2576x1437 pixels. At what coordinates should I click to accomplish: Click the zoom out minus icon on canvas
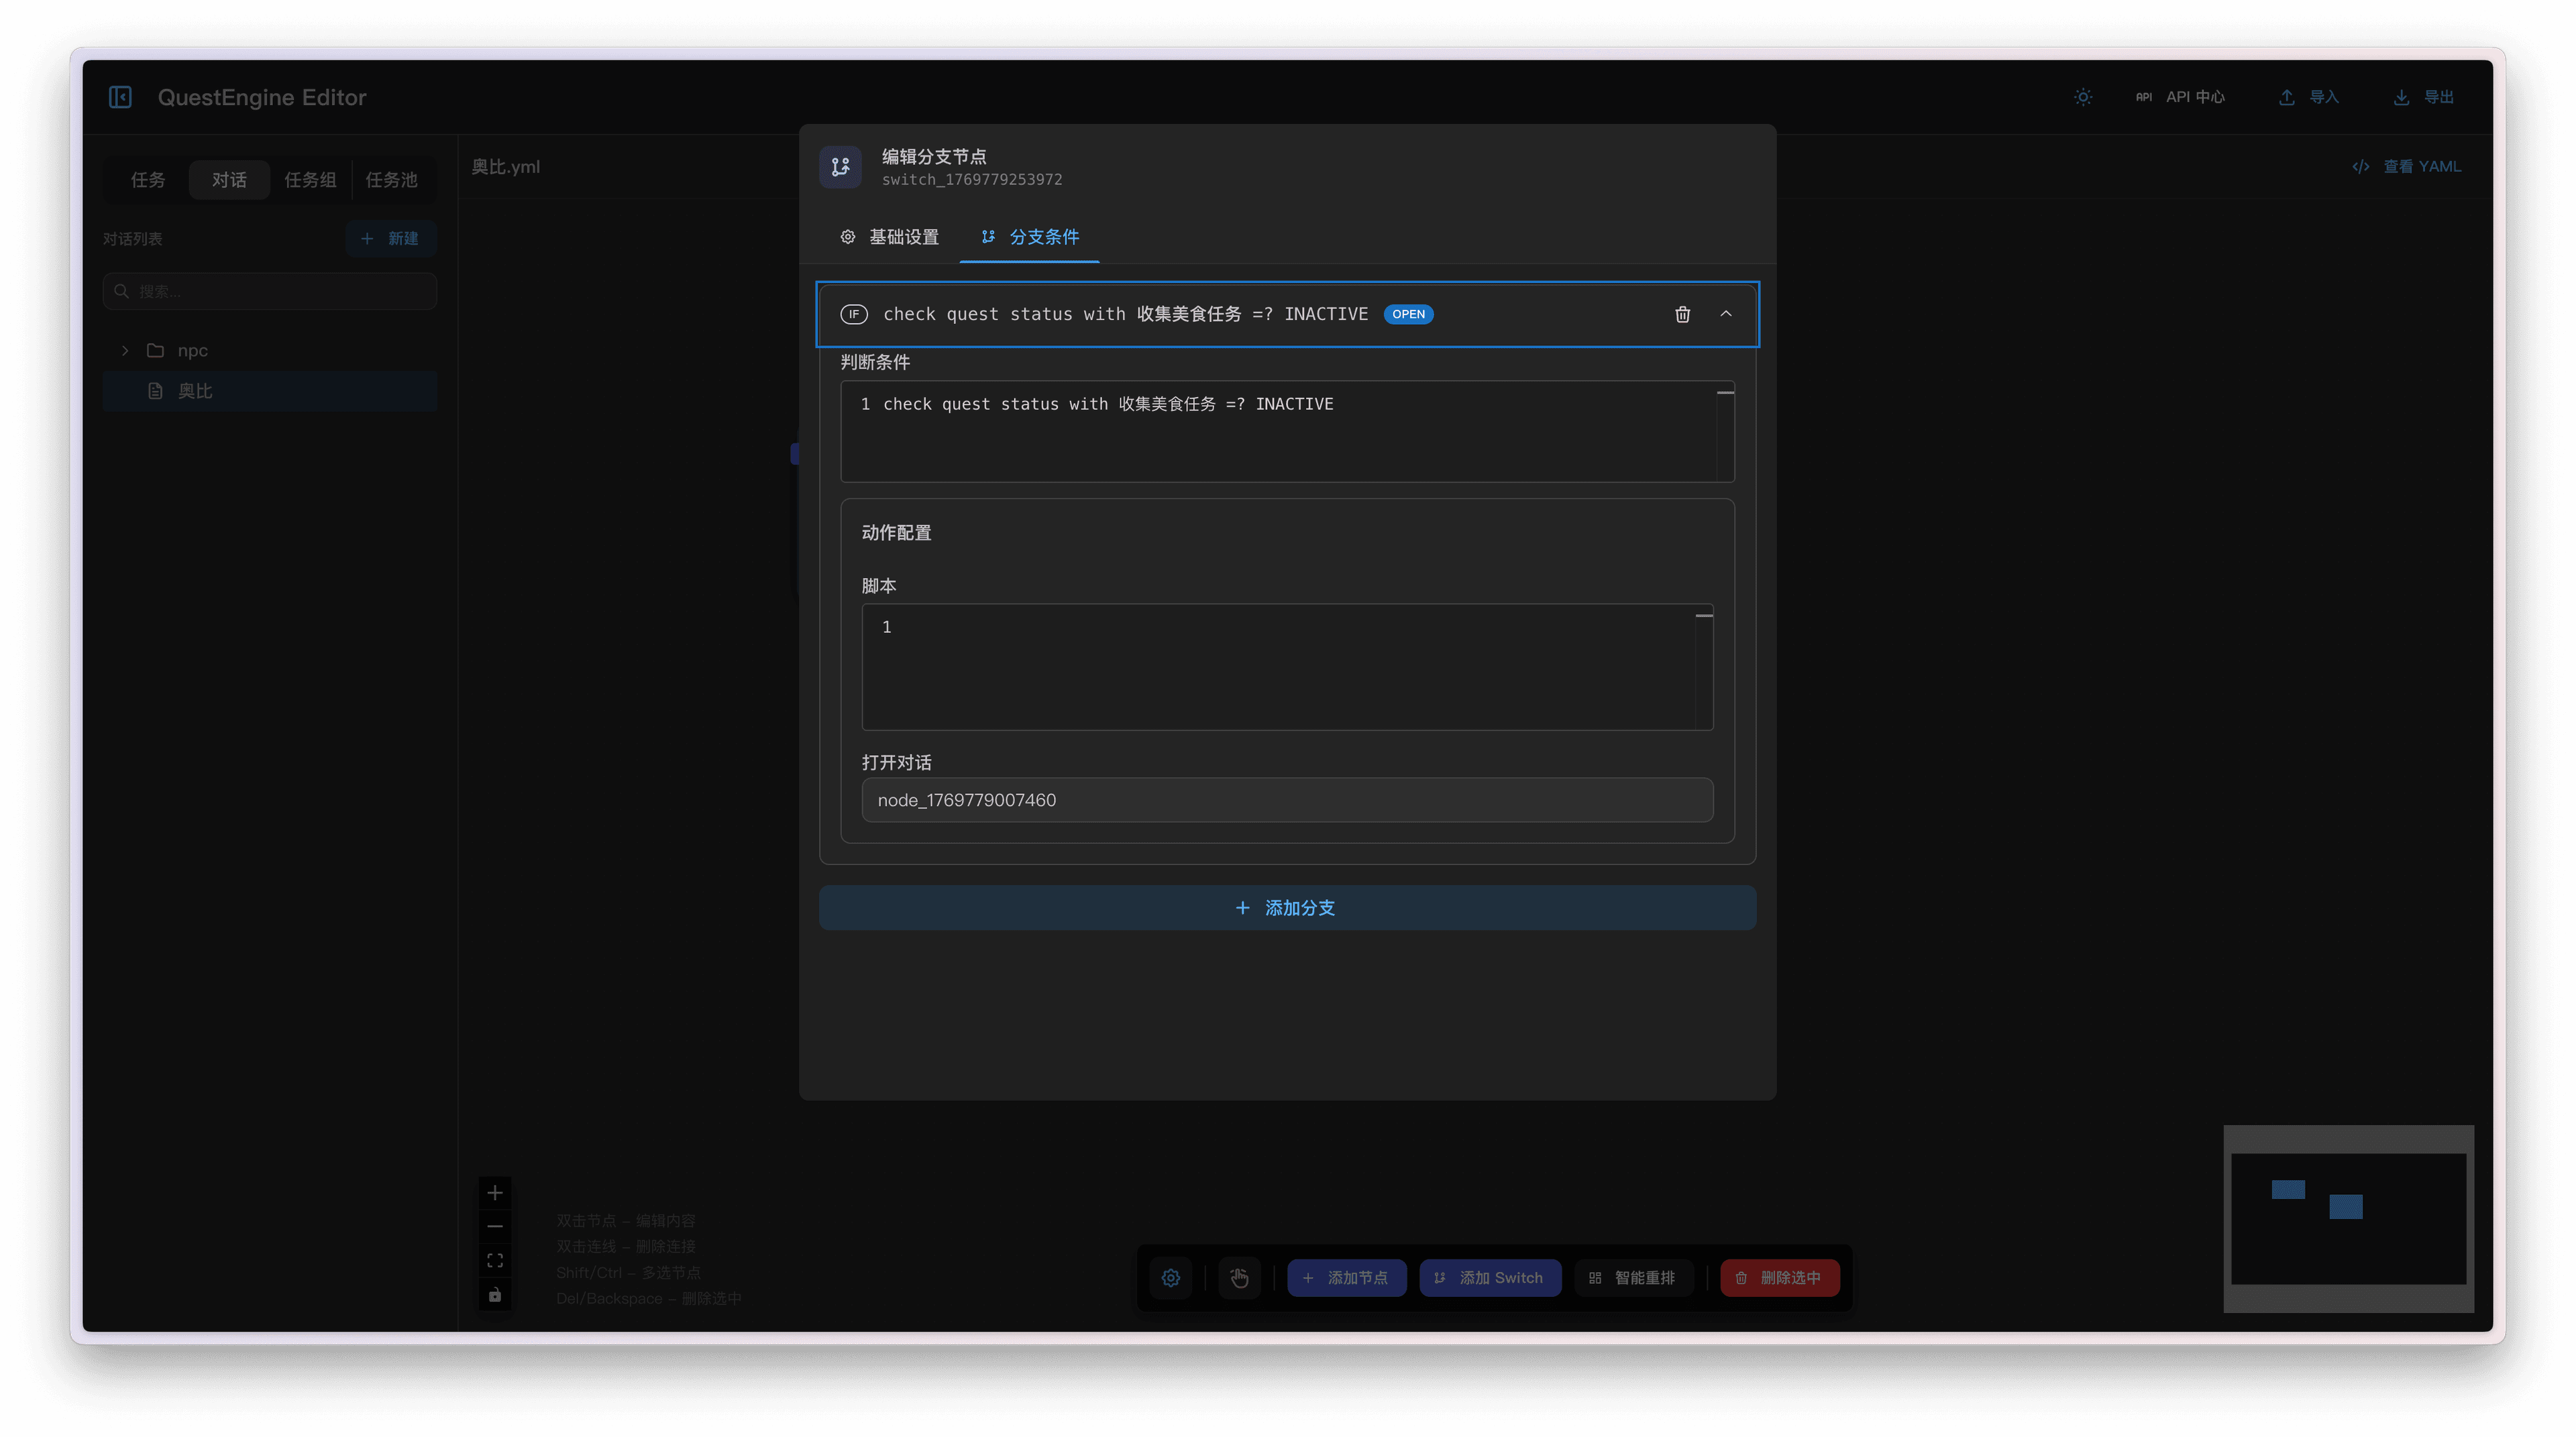(x=495, y=1226)
